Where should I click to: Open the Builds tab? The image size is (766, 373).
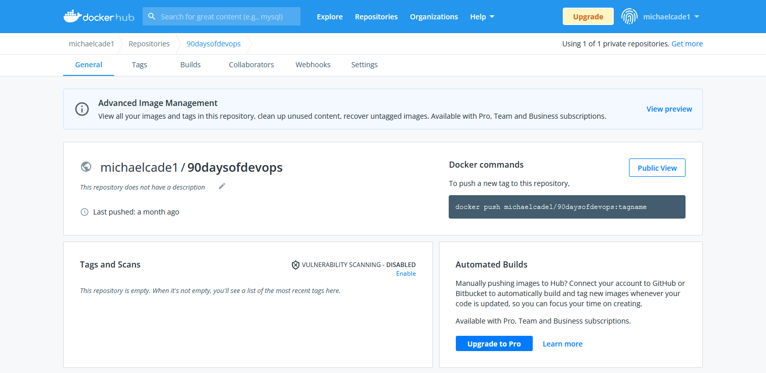[x=190, y=65]
